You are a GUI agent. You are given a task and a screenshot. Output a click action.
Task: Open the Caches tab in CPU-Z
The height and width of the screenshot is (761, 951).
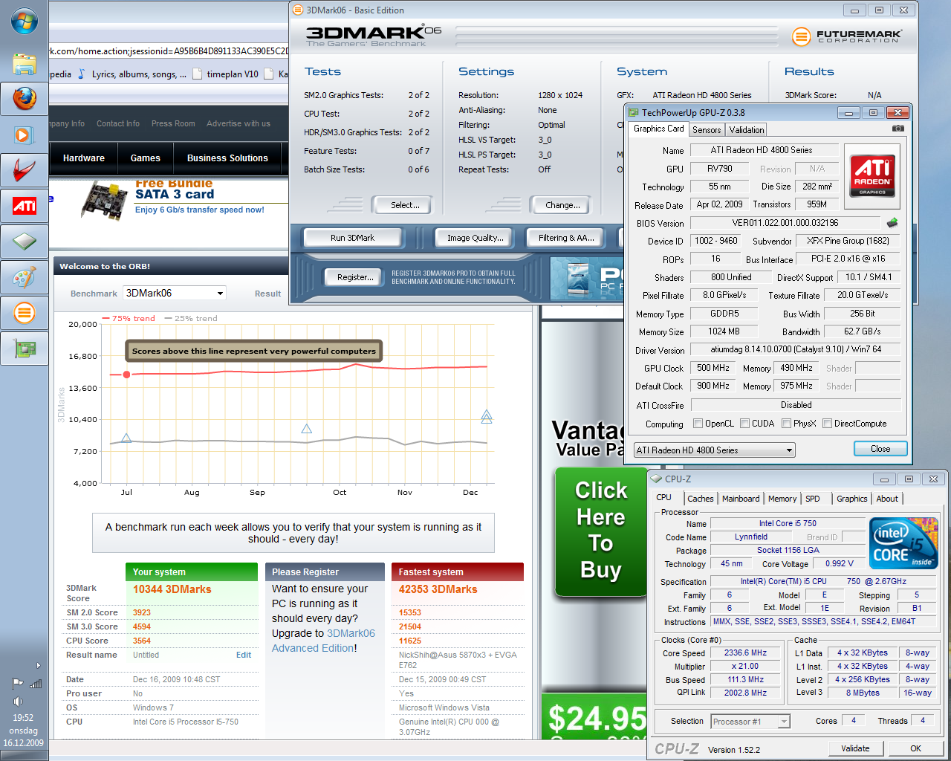point(700,499)
